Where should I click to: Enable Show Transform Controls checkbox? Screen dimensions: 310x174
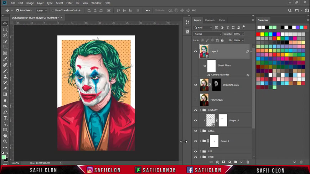[x=53, y=10]
